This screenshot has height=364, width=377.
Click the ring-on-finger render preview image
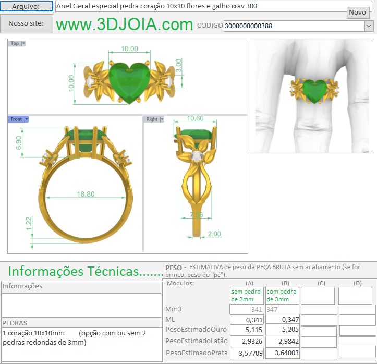pyautogui.click(x=312, y=96)
